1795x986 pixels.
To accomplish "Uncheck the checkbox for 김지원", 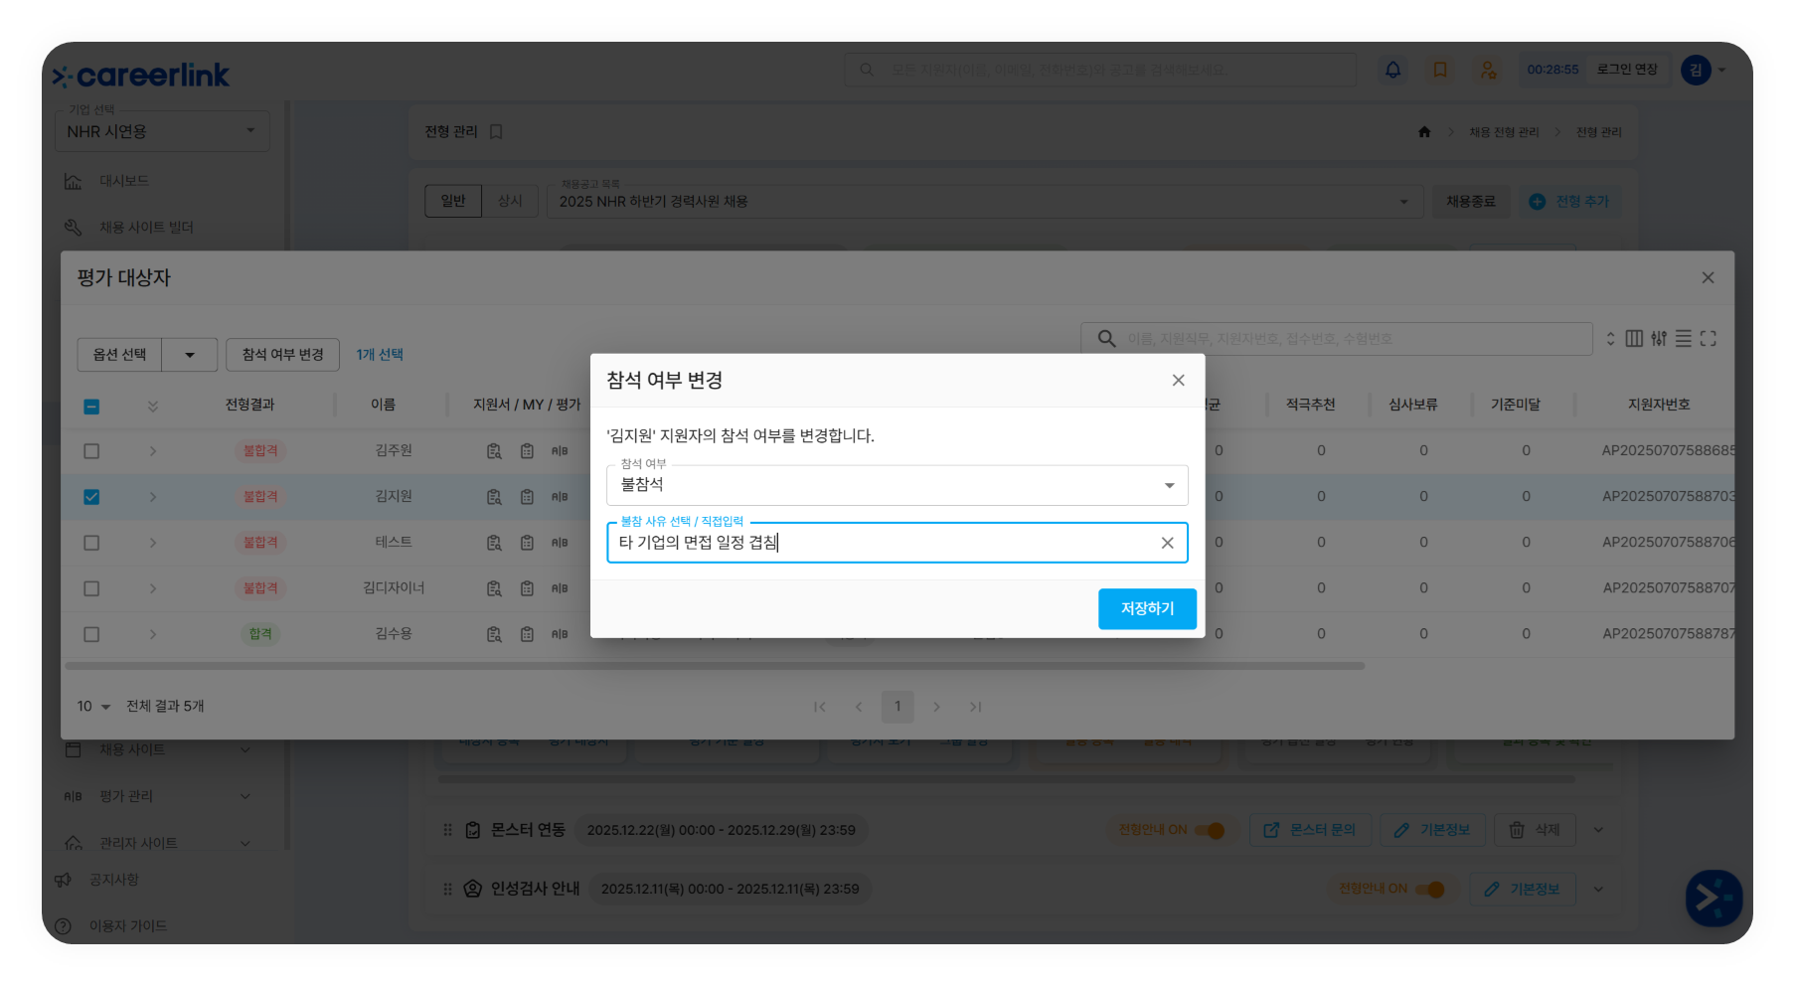I will tap(91, 497).
